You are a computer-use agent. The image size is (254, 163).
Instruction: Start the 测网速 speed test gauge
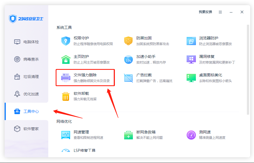(x=191, y=135)
